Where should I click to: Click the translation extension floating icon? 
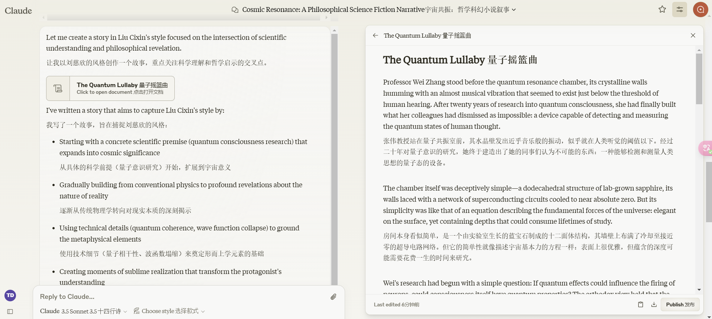(x=705, y=148)
